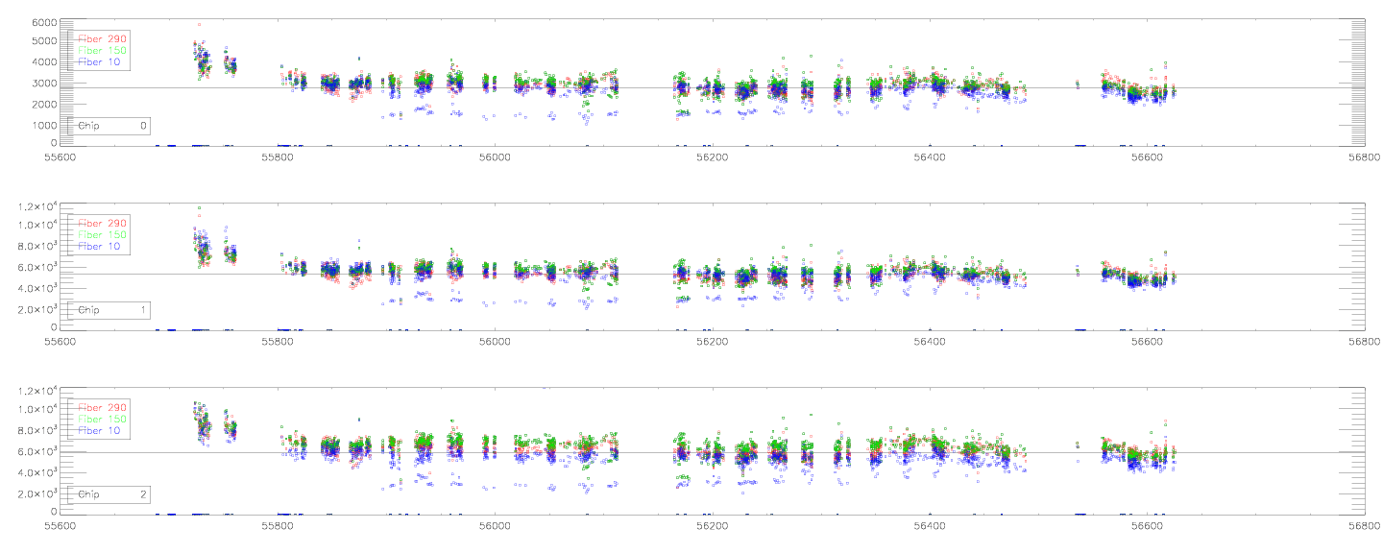Click Fiber 290 legend entry in middle panel
The height and width of the screenshot is (553, 1383).
click(x=101, y=223)
